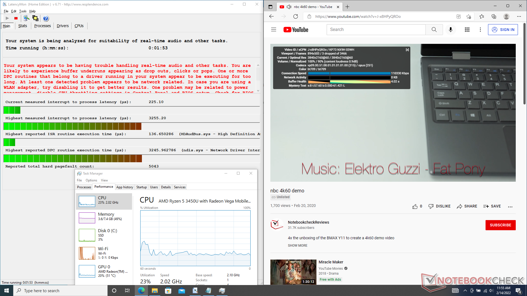Screen dimensions: 527x296
Task: Select Memory in Task Manager sidebar
Action: 104,218
